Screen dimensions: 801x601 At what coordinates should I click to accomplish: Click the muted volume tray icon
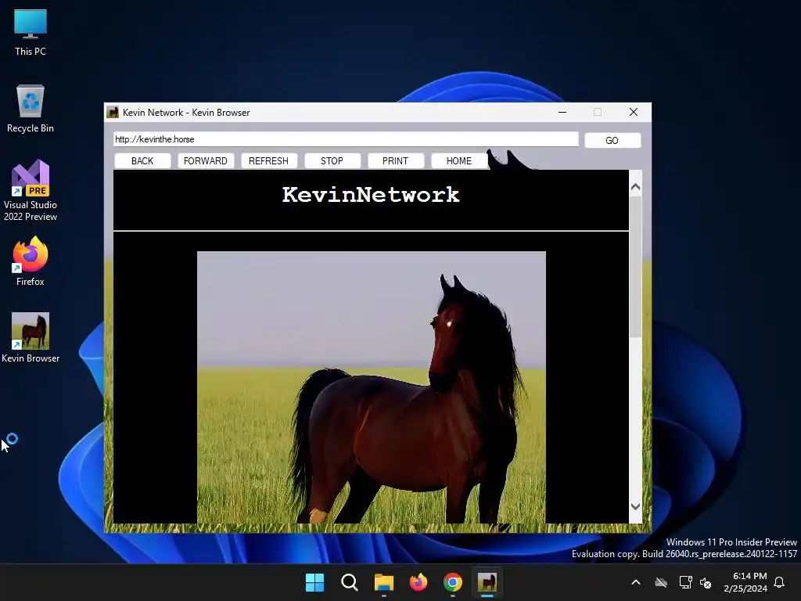pyautogui.click(x=706, y=582)
